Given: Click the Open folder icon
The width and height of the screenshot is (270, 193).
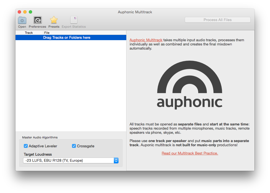Looking at the screenshot, I should coord(22,20).
